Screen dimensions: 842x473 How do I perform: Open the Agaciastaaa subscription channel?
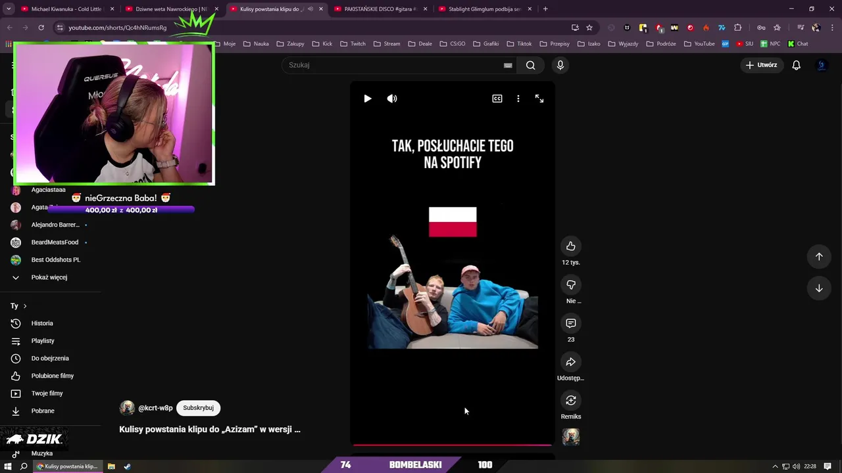click(48, 190)
